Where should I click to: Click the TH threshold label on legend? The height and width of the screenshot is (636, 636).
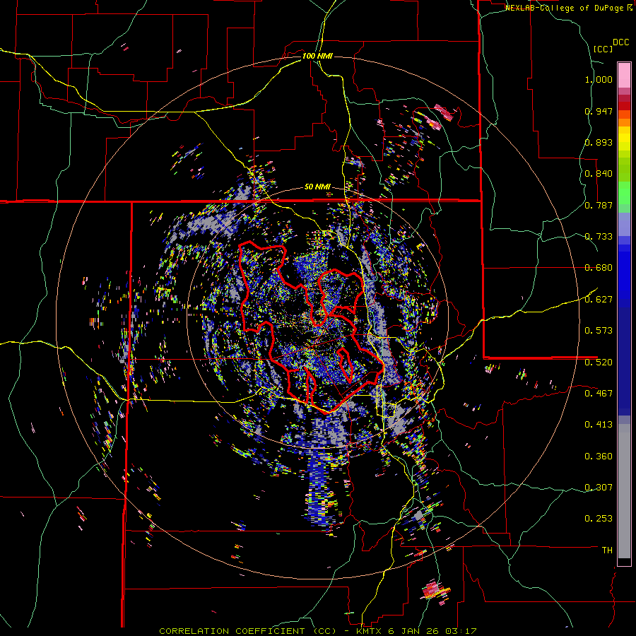607,550
